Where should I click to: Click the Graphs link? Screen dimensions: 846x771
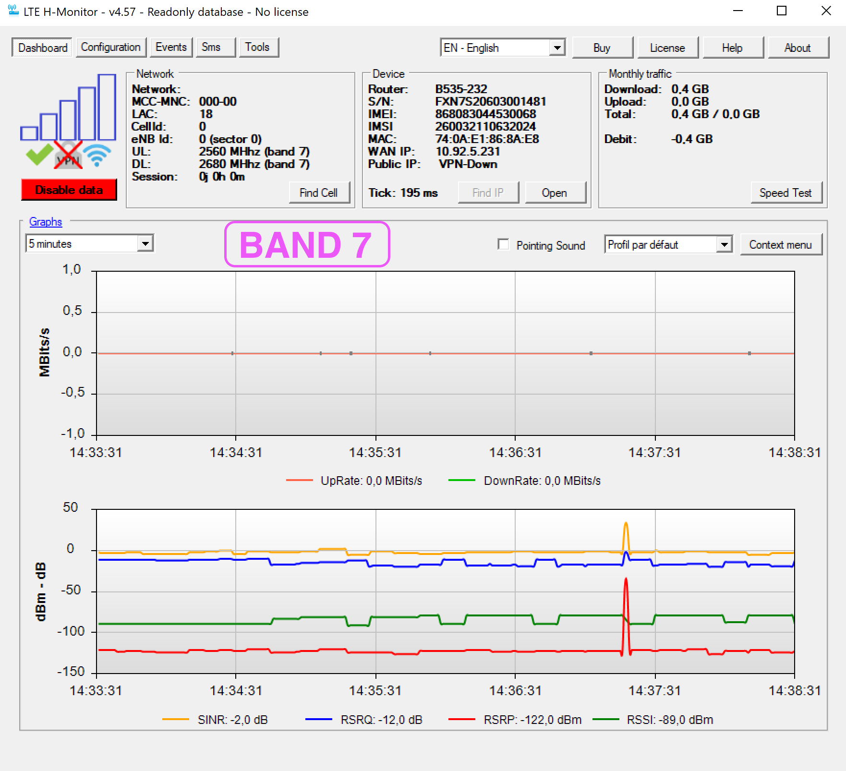click(46, 221)
